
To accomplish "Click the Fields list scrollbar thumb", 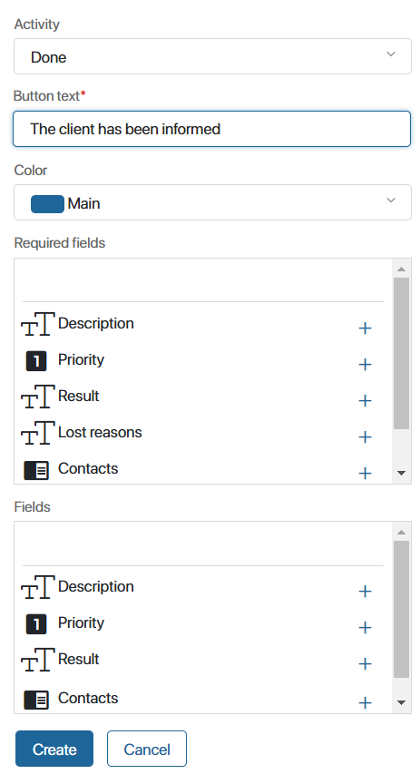I will [x=401, y=610].
